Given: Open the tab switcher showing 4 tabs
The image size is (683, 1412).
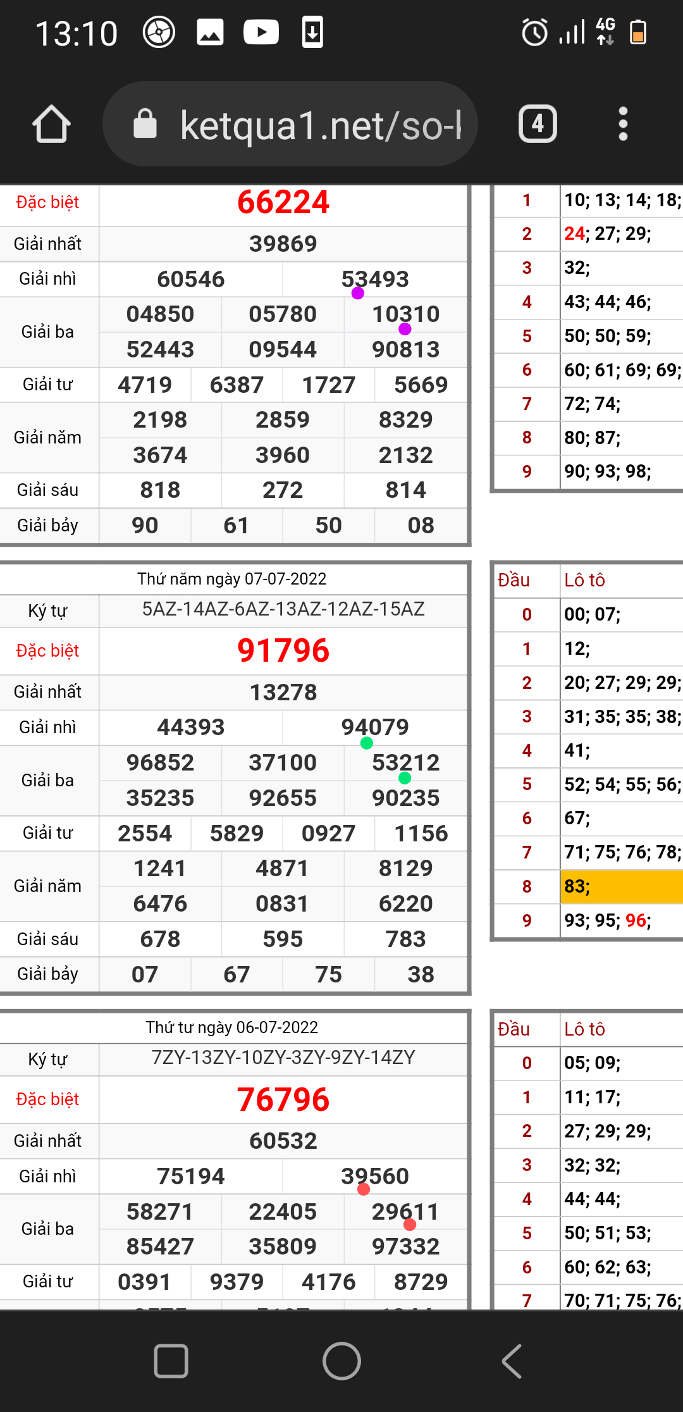Looking at the screenshot, I should [538, 124].
